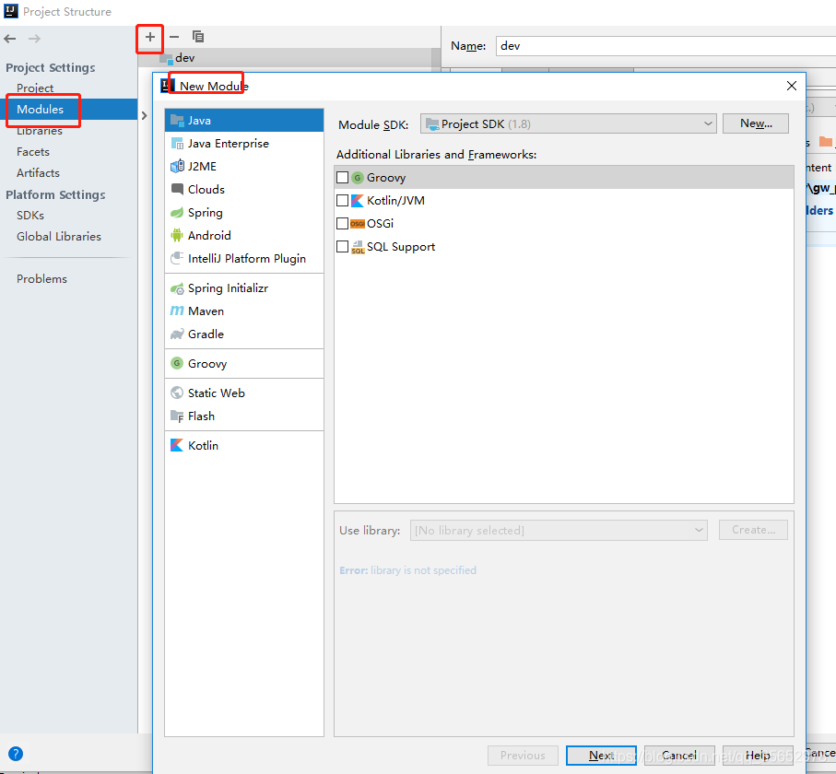836x774 pixels.
Task: Click the Next button
Action: (x=601, y=756)
